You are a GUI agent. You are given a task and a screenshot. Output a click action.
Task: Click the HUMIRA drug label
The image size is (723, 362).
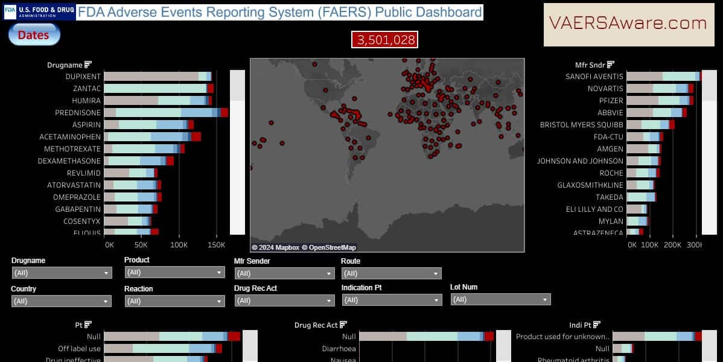[x=86, y=101]
